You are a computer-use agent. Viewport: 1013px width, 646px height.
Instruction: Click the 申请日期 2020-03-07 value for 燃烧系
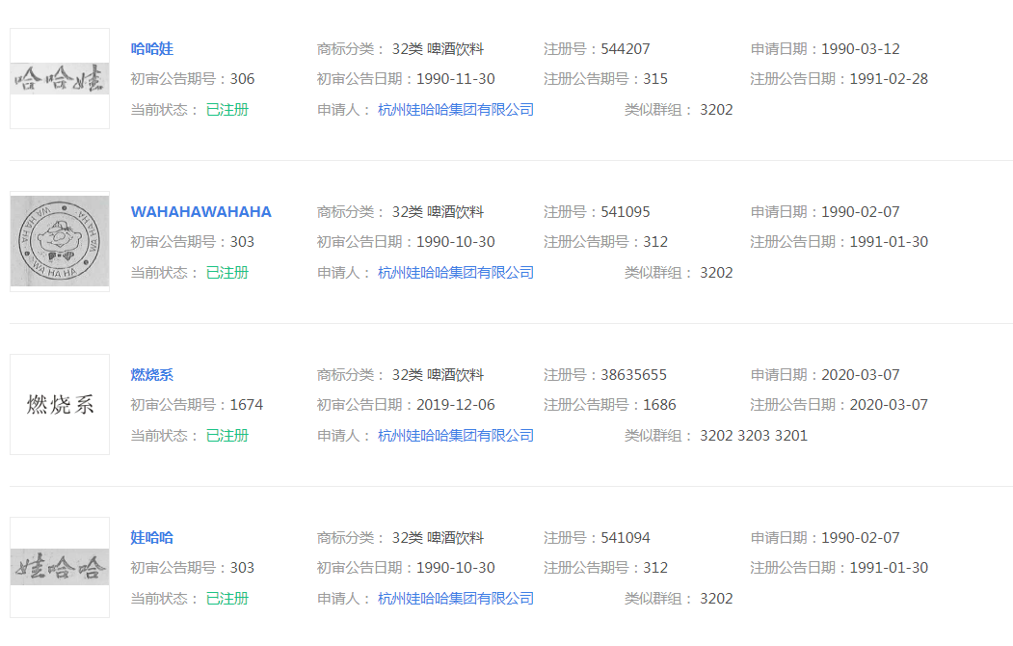(861, 375)
